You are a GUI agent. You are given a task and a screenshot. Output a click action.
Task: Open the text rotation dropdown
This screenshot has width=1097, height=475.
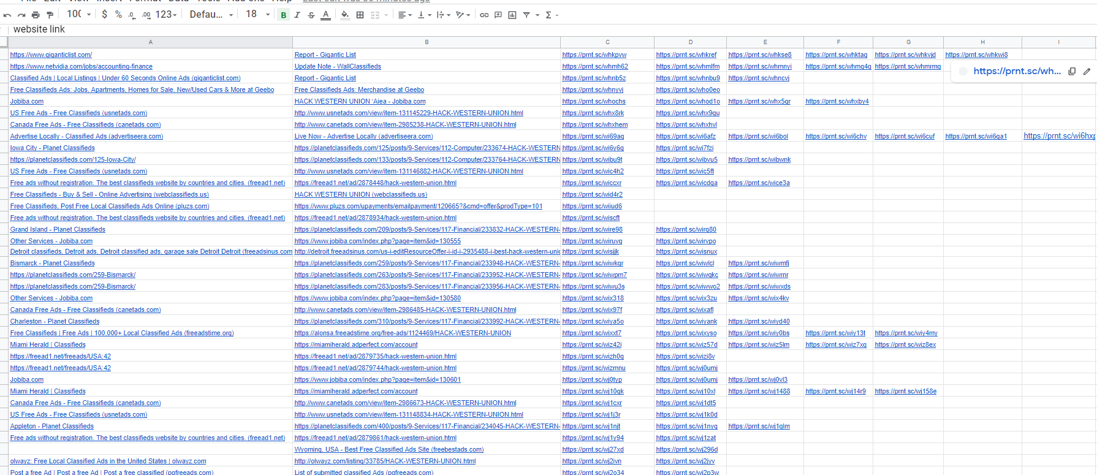[x=463, y=15]
